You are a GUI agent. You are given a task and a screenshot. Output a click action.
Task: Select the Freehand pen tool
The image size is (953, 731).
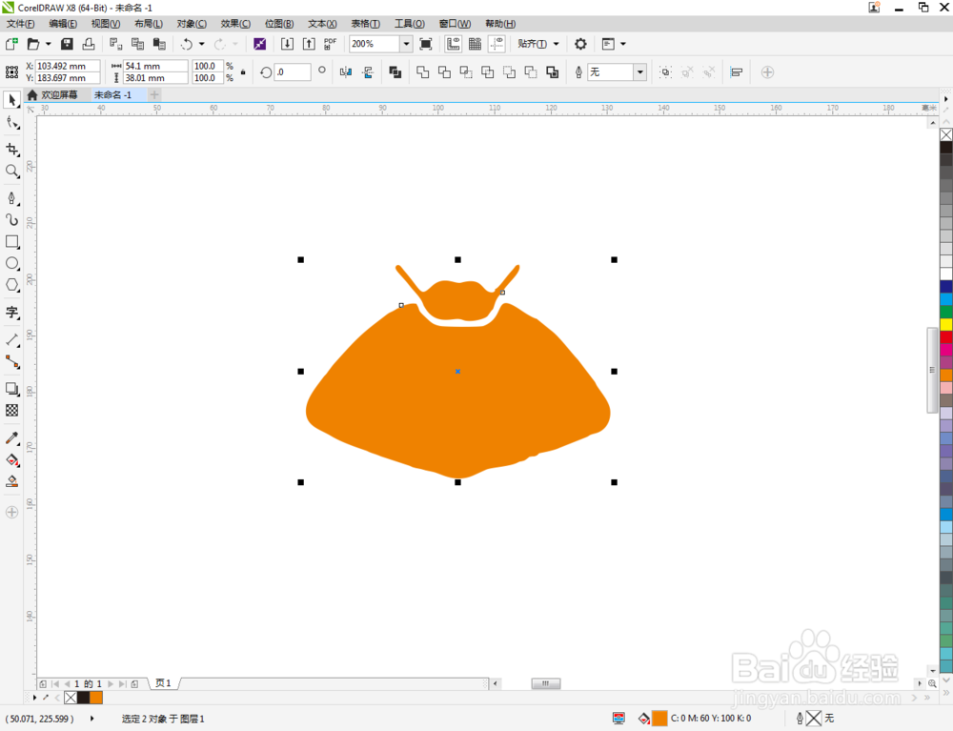tap(12, 198)
